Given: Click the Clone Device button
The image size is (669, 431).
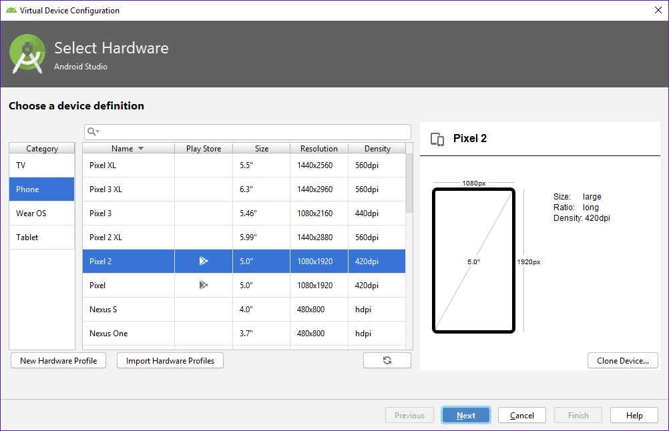Looking at the screenshot, I should click(622, 361).
